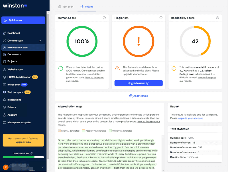Click the Upgrade now blue button

point(139,83)
